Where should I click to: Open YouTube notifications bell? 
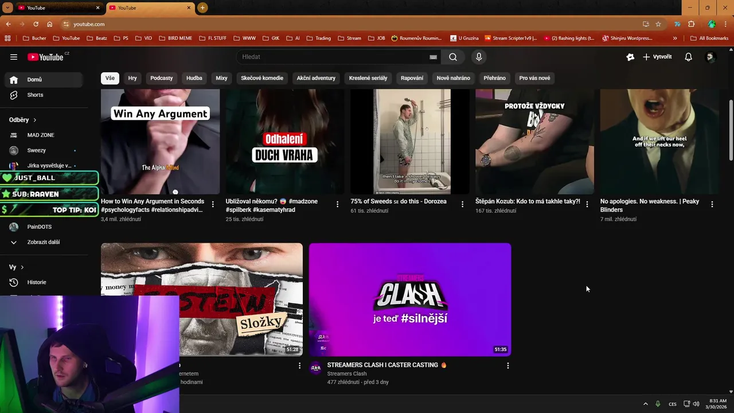coord(688,57)
